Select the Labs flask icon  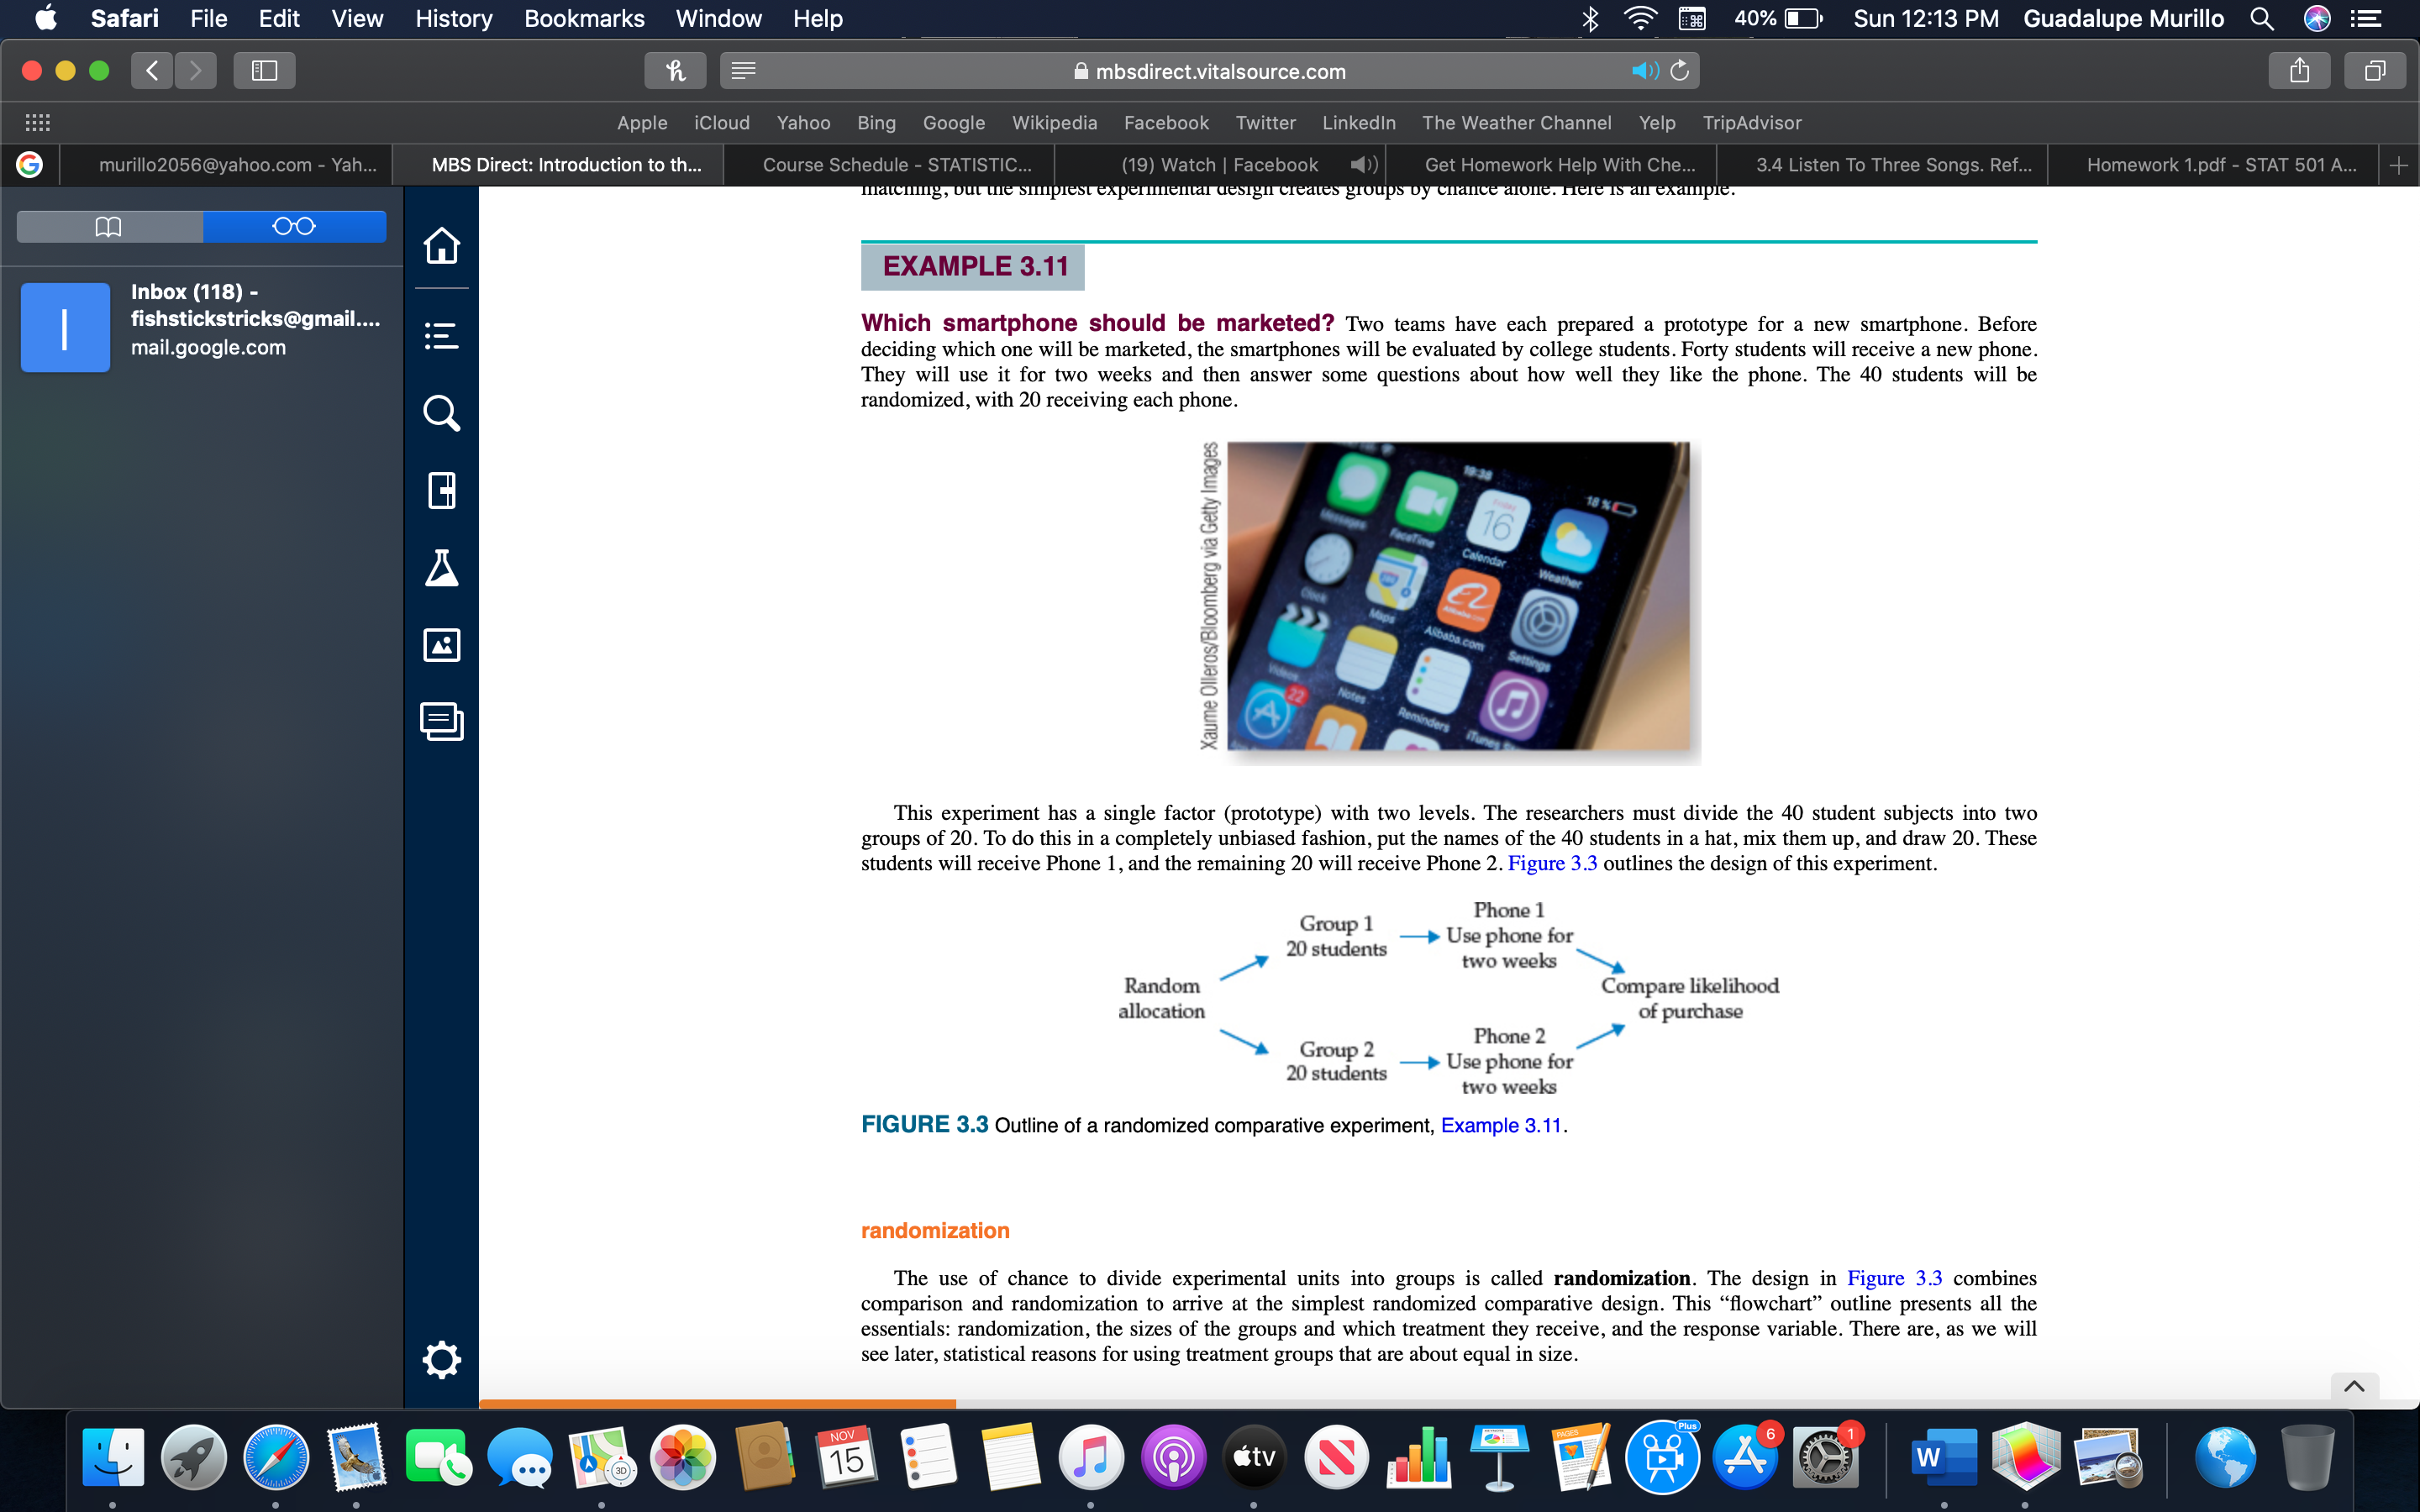(x=443, y=567)
